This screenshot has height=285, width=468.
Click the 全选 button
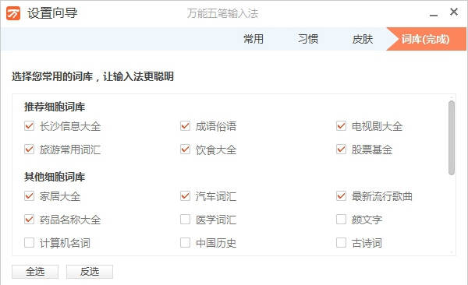click(x=35, y=272)
